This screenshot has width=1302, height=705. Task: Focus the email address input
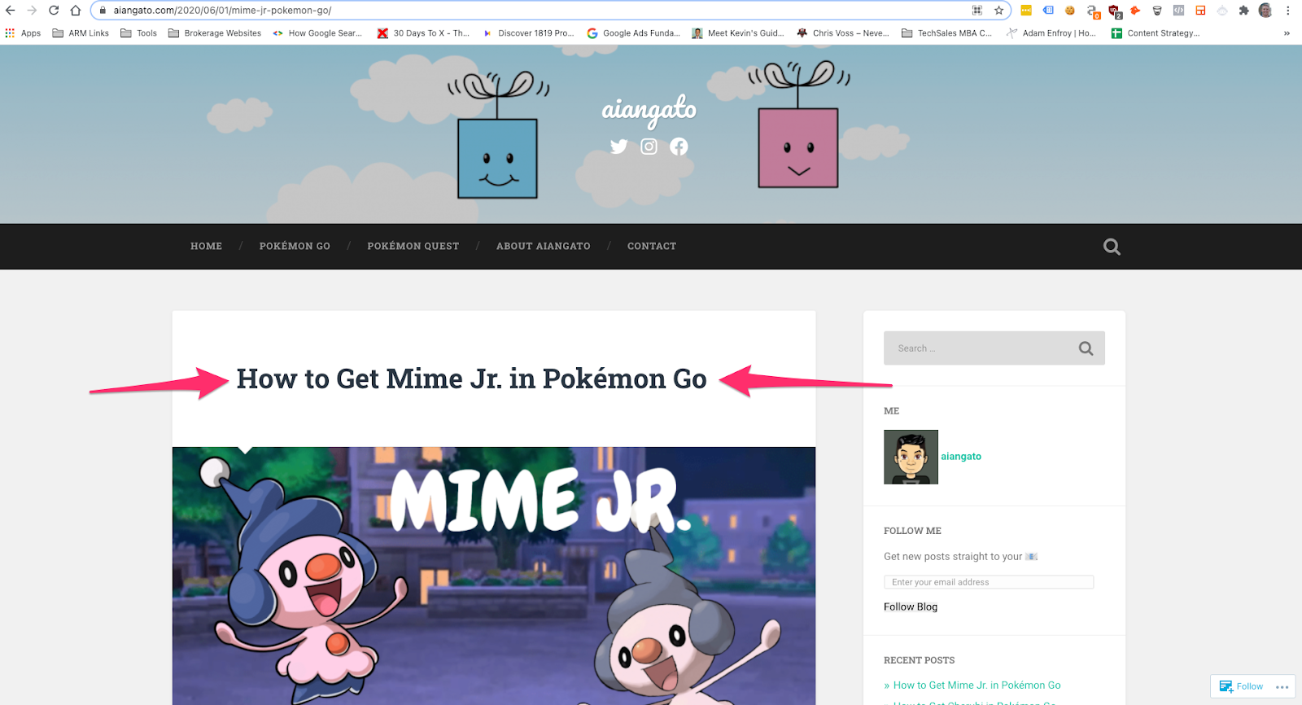pos(989,582)
